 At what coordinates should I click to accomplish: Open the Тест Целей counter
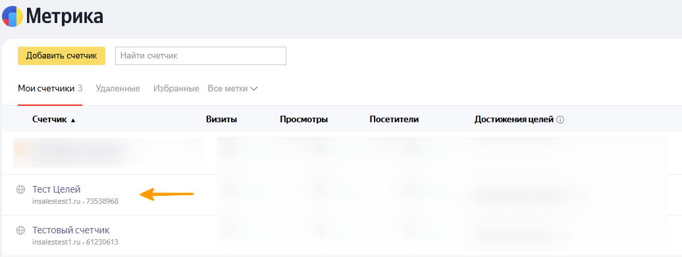click(57, 189)
